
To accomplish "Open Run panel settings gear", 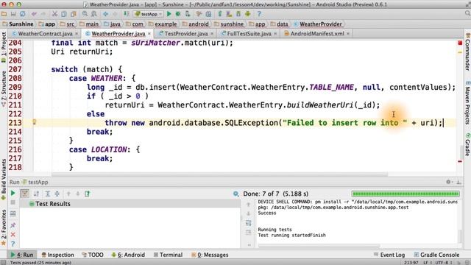I will click(x=448, y=182).
